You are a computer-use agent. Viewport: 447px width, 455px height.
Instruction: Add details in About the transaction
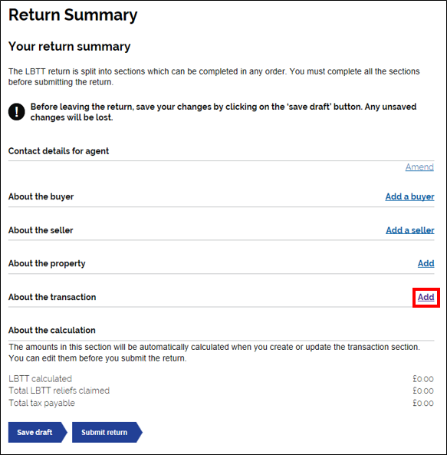click(426, 297)
